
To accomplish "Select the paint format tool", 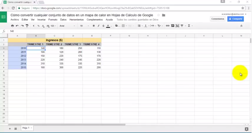I will point(27,26).
